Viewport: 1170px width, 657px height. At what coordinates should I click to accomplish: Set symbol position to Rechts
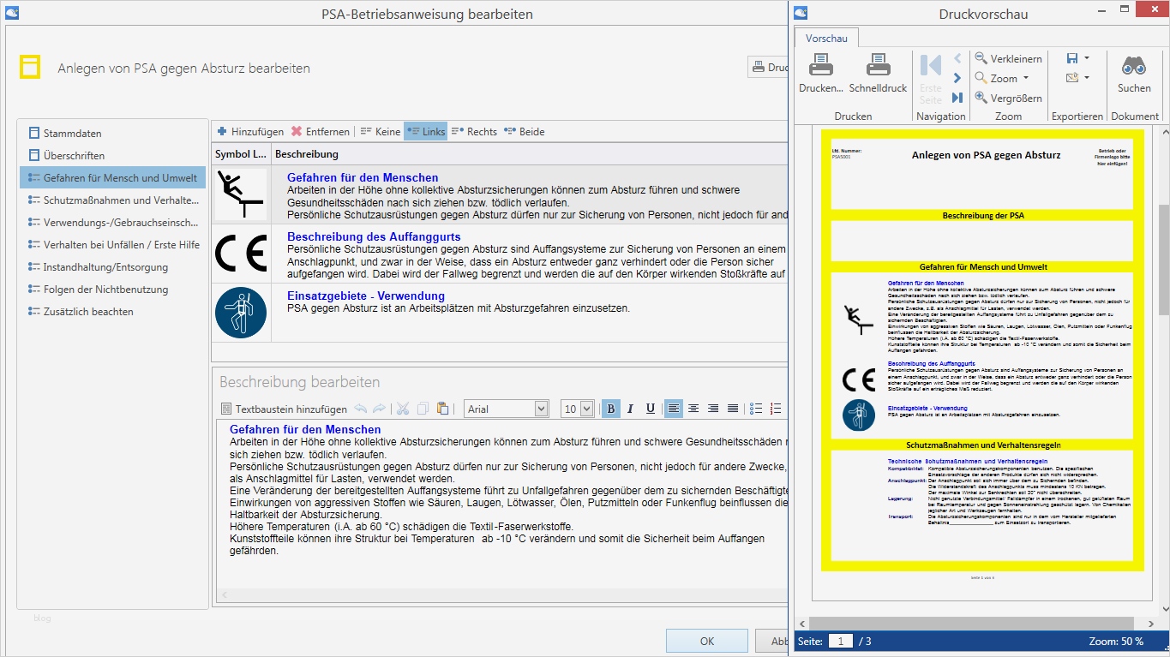(474, 131)
